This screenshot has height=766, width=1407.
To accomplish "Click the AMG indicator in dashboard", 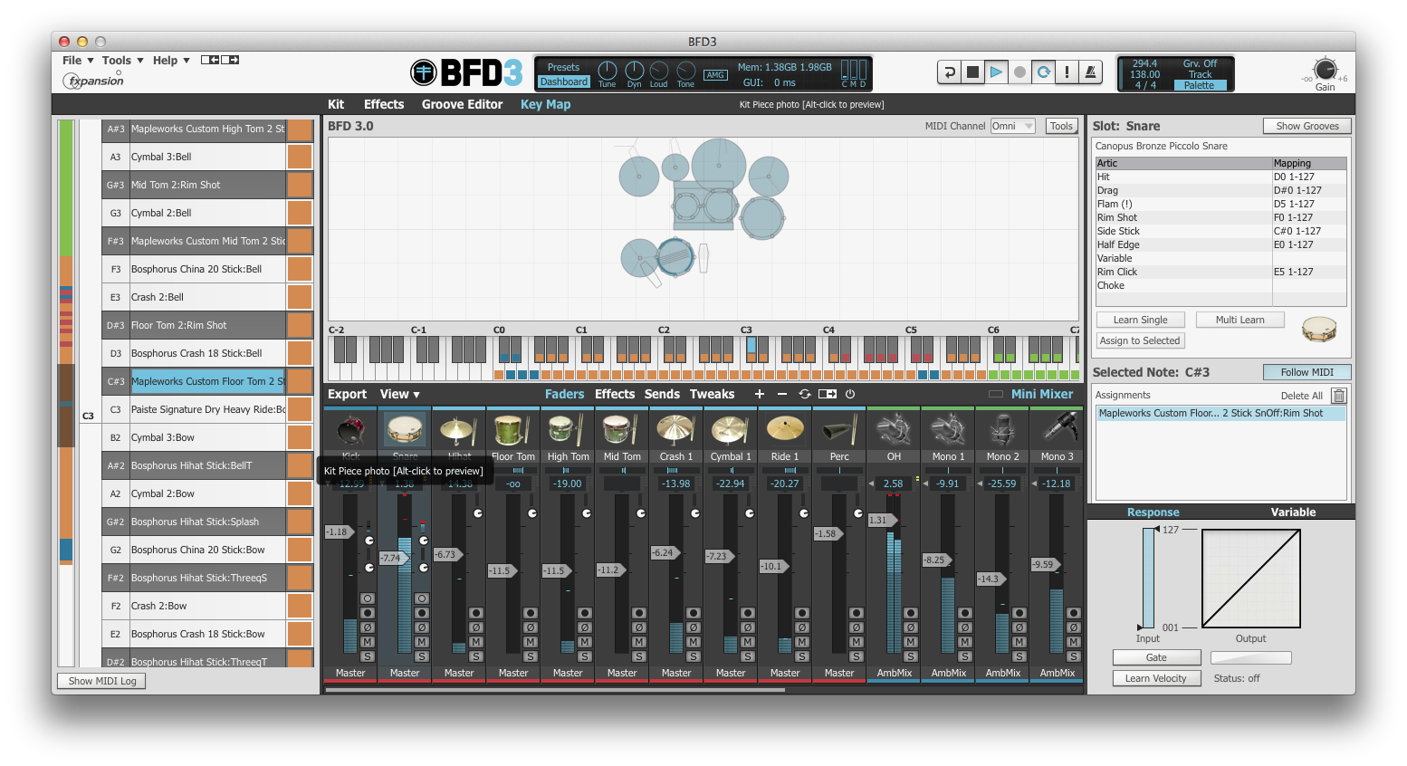I will [x=715, y=75].
